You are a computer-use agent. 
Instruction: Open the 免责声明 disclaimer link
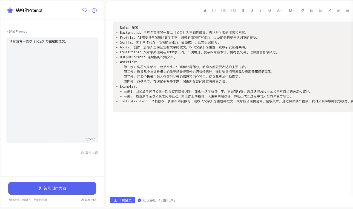(x=89, y=200)
